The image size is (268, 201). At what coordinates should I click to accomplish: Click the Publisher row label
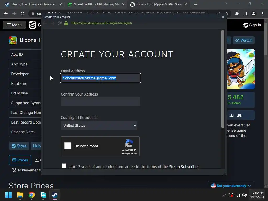[x=19, y=83]
